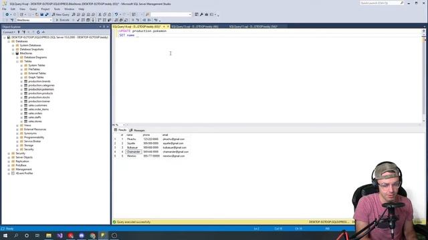
Task: Expand the System Databases node
Action: (13, 45)
